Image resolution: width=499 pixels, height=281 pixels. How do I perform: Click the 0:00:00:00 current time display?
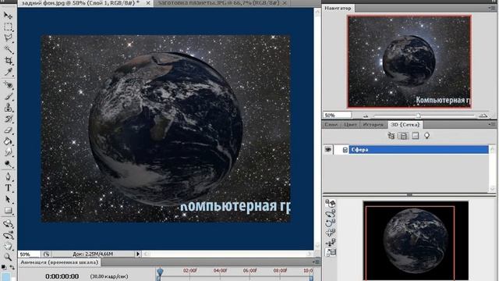pyautogui.click(x=62, y=276)
